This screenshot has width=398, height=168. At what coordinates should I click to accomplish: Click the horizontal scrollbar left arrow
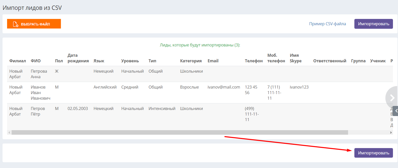9,132
